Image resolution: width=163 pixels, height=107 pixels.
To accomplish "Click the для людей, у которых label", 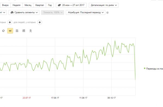I will click(25, 22).
